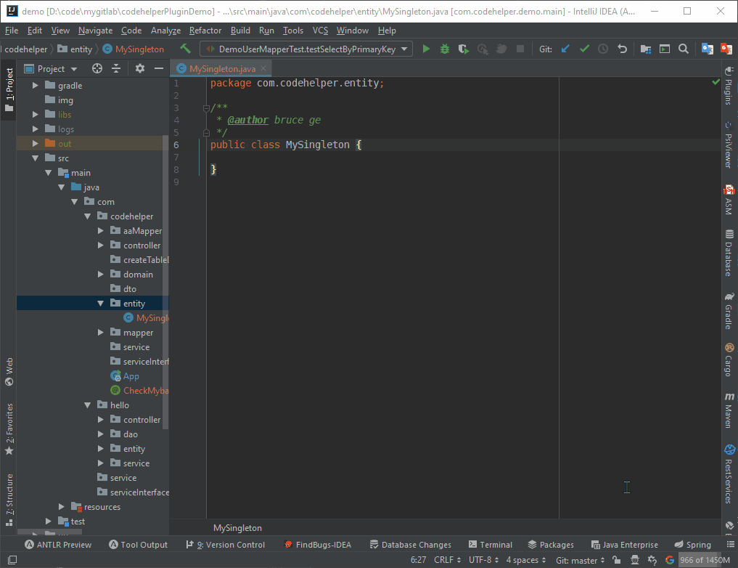
Task: Open the Spring tool window
Action: coord(692,545)
